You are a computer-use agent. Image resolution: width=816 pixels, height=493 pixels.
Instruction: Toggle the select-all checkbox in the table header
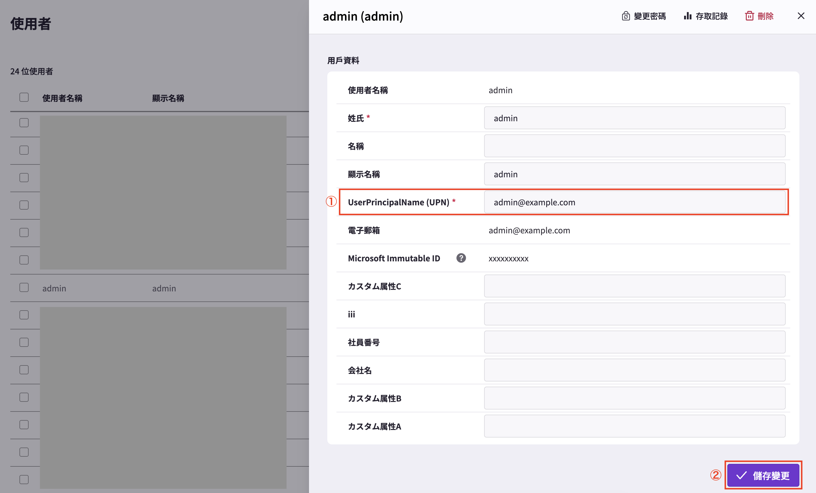click(24, 97)
